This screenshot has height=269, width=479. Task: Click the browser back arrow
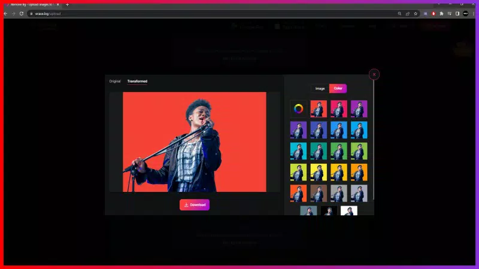coord(5,14)
